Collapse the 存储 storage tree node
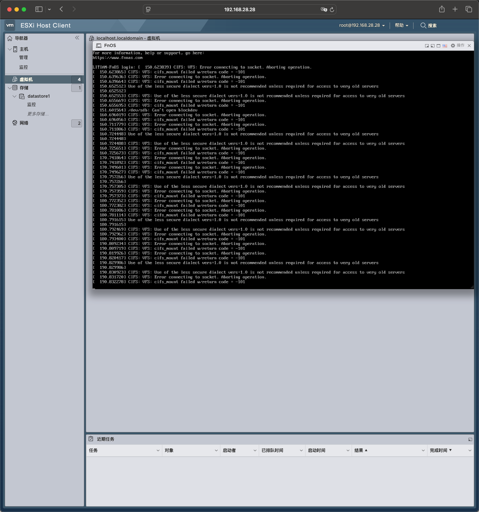The height and width of the screenshot is (512, 479). (9, 88)
